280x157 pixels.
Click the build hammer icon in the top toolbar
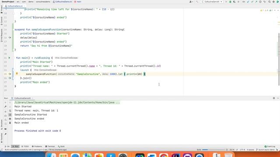point(197,2)
